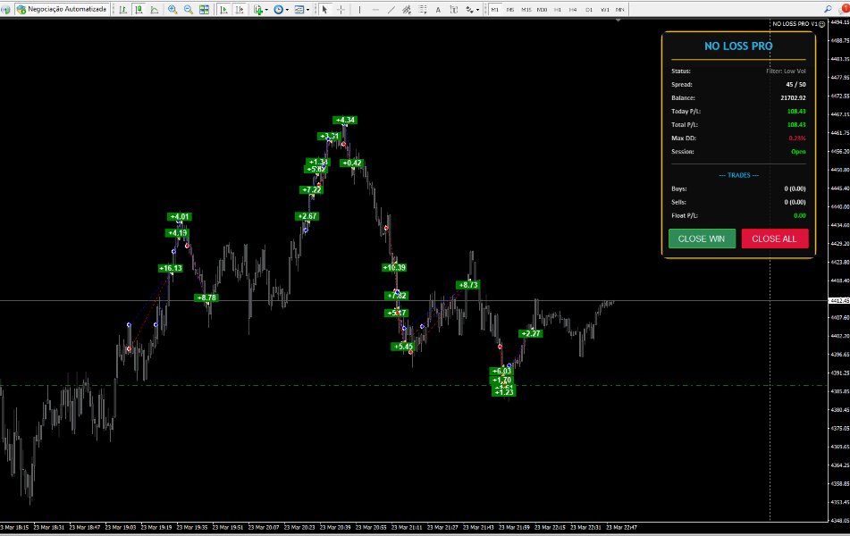Click the signal icon at toolbar start
Screen dimensions: 850x536
click(5, 9)
